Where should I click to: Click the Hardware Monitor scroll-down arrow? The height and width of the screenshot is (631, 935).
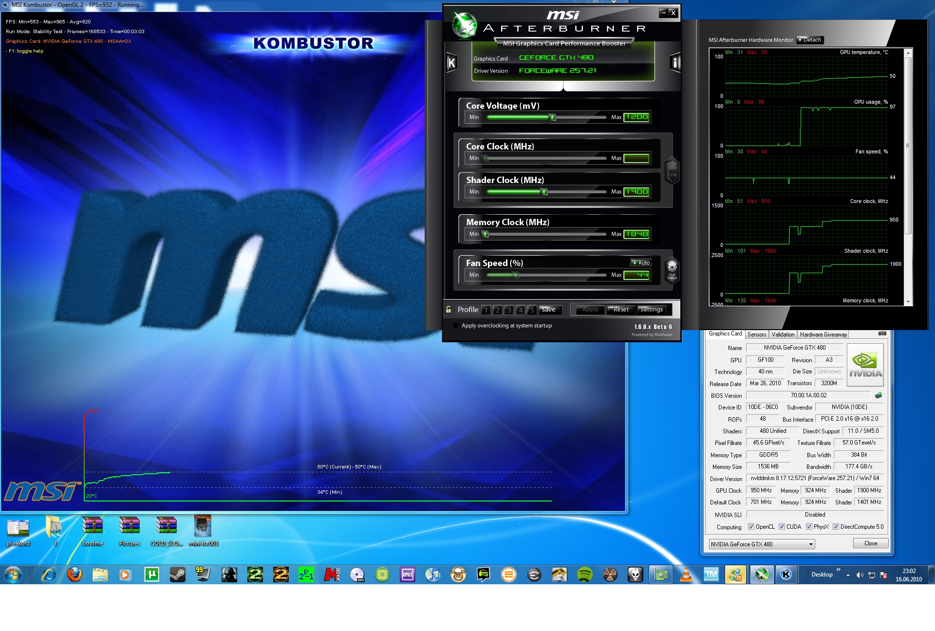pos(908,302)
